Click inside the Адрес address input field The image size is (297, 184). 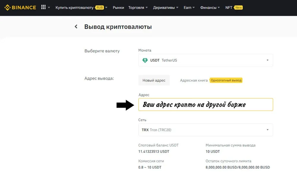pos(206,104)
